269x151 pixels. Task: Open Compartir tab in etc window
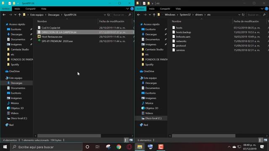pos(165,9)
